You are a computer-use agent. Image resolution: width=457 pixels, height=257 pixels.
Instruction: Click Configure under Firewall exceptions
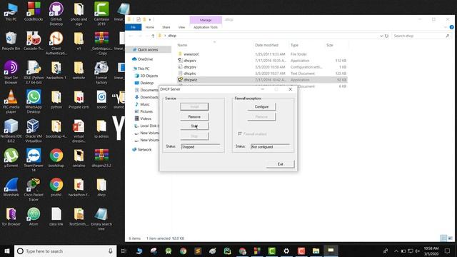(261, 106)
